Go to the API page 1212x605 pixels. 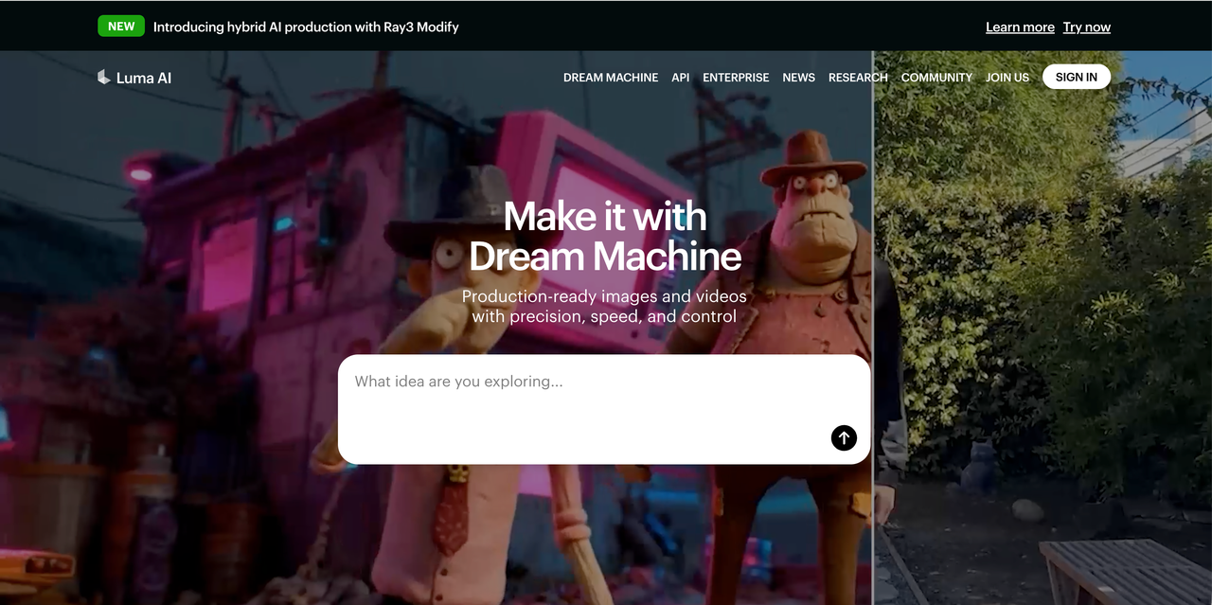click(680, 78)
